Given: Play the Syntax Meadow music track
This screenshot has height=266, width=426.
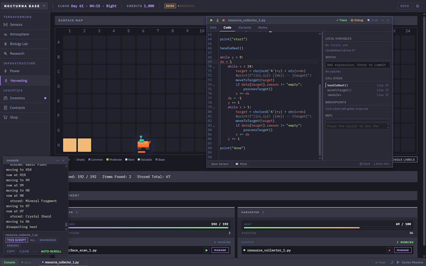Looking at the screenshot, I should coord(398,263).
